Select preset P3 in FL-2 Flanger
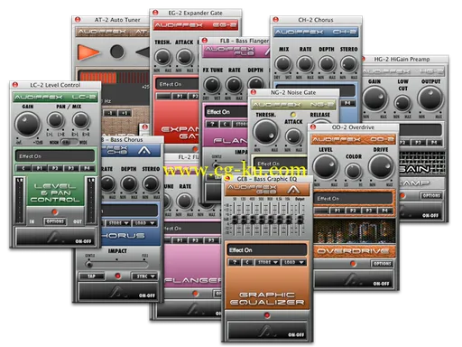The image size is (462, 347). click(211, 240)
